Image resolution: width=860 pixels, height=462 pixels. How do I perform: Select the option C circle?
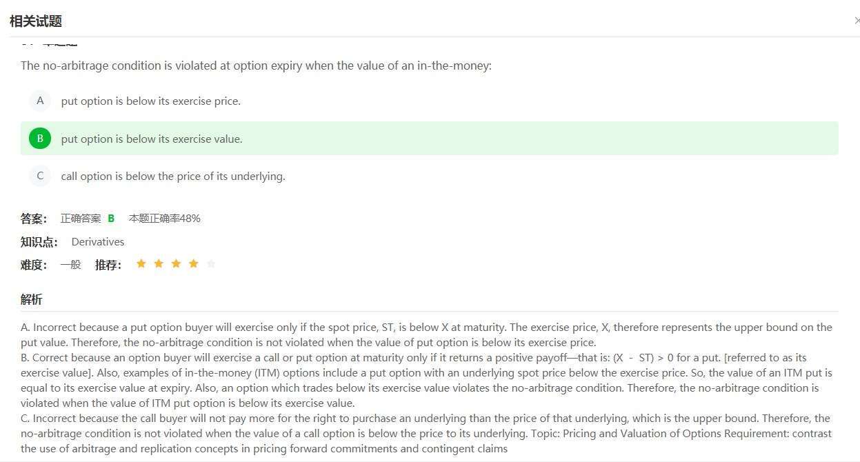click(x=40, y=176)
